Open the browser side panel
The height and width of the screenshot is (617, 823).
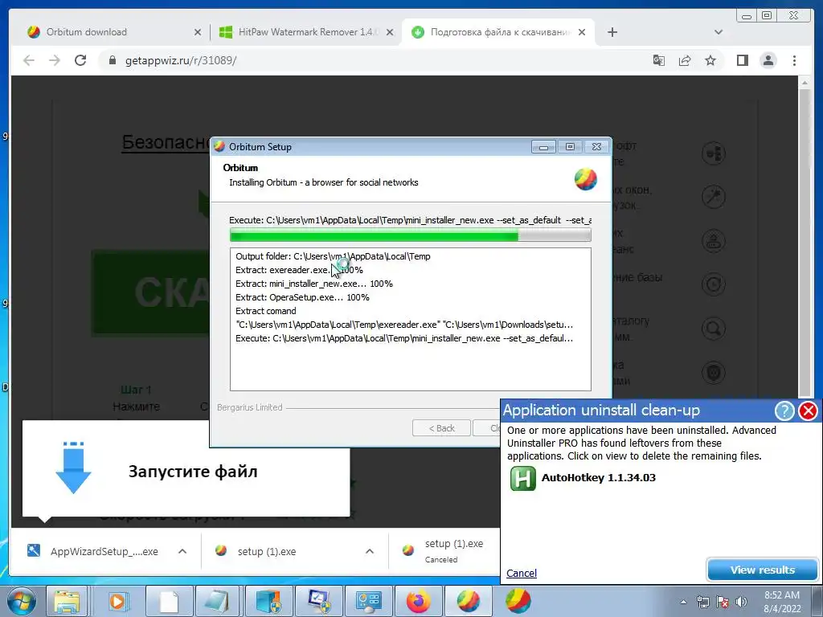pos(742,60)
